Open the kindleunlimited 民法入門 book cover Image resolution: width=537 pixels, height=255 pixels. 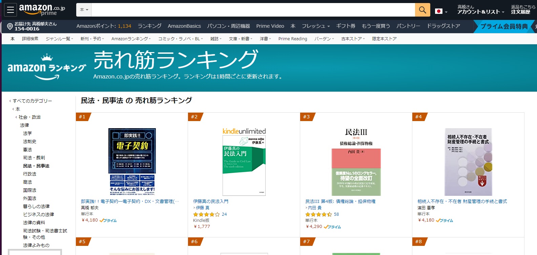244,162
